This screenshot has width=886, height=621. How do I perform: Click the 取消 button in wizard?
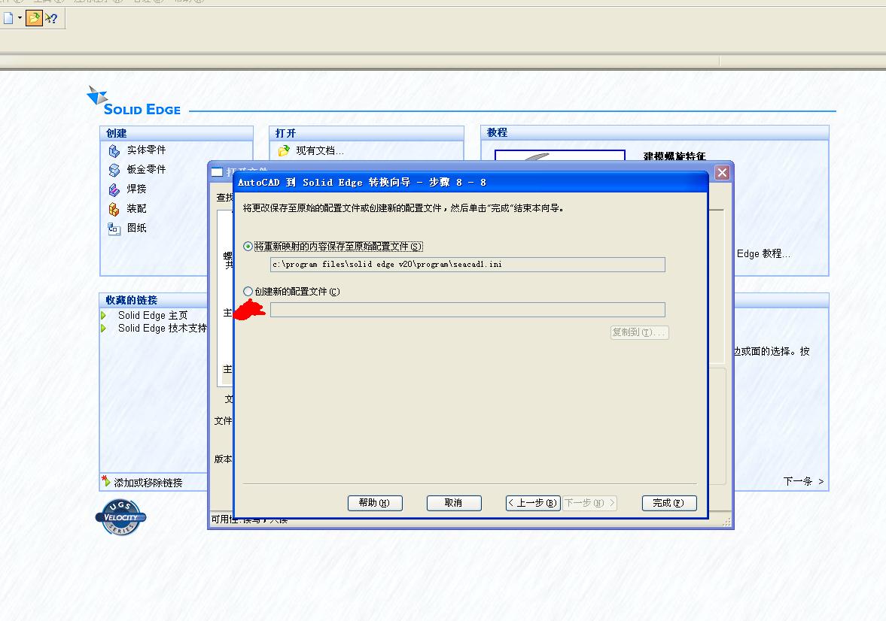pyautogui.click(x=454, y=503)
